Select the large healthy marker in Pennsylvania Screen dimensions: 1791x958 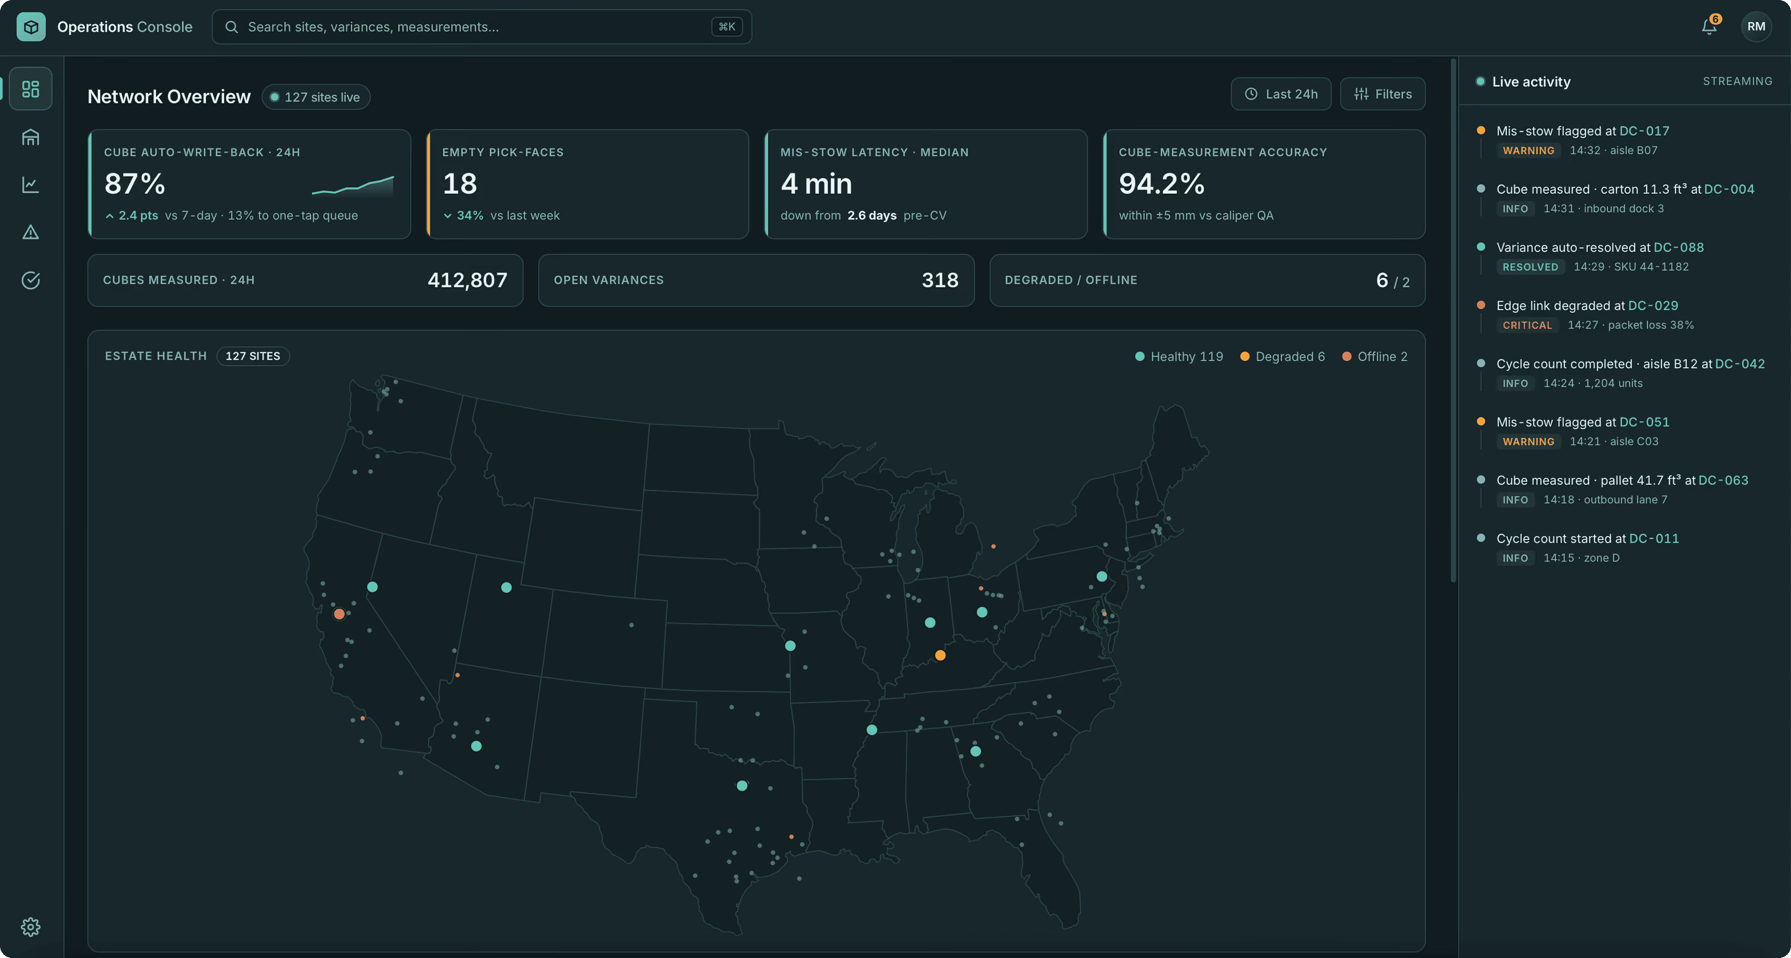pyautogui.click(x=1101, y=576)
